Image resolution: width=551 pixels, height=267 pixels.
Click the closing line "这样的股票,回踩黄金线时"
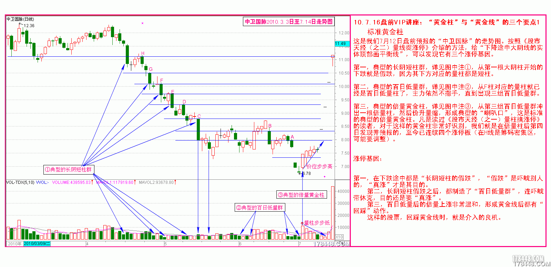point(434,217)
